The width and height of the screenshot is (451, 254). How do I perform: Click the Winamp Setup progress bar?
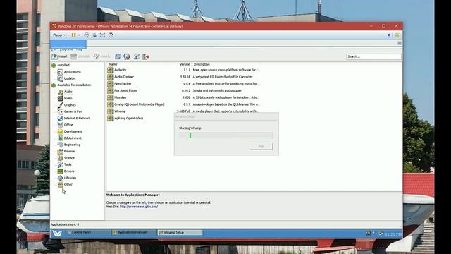click(226, 135)
